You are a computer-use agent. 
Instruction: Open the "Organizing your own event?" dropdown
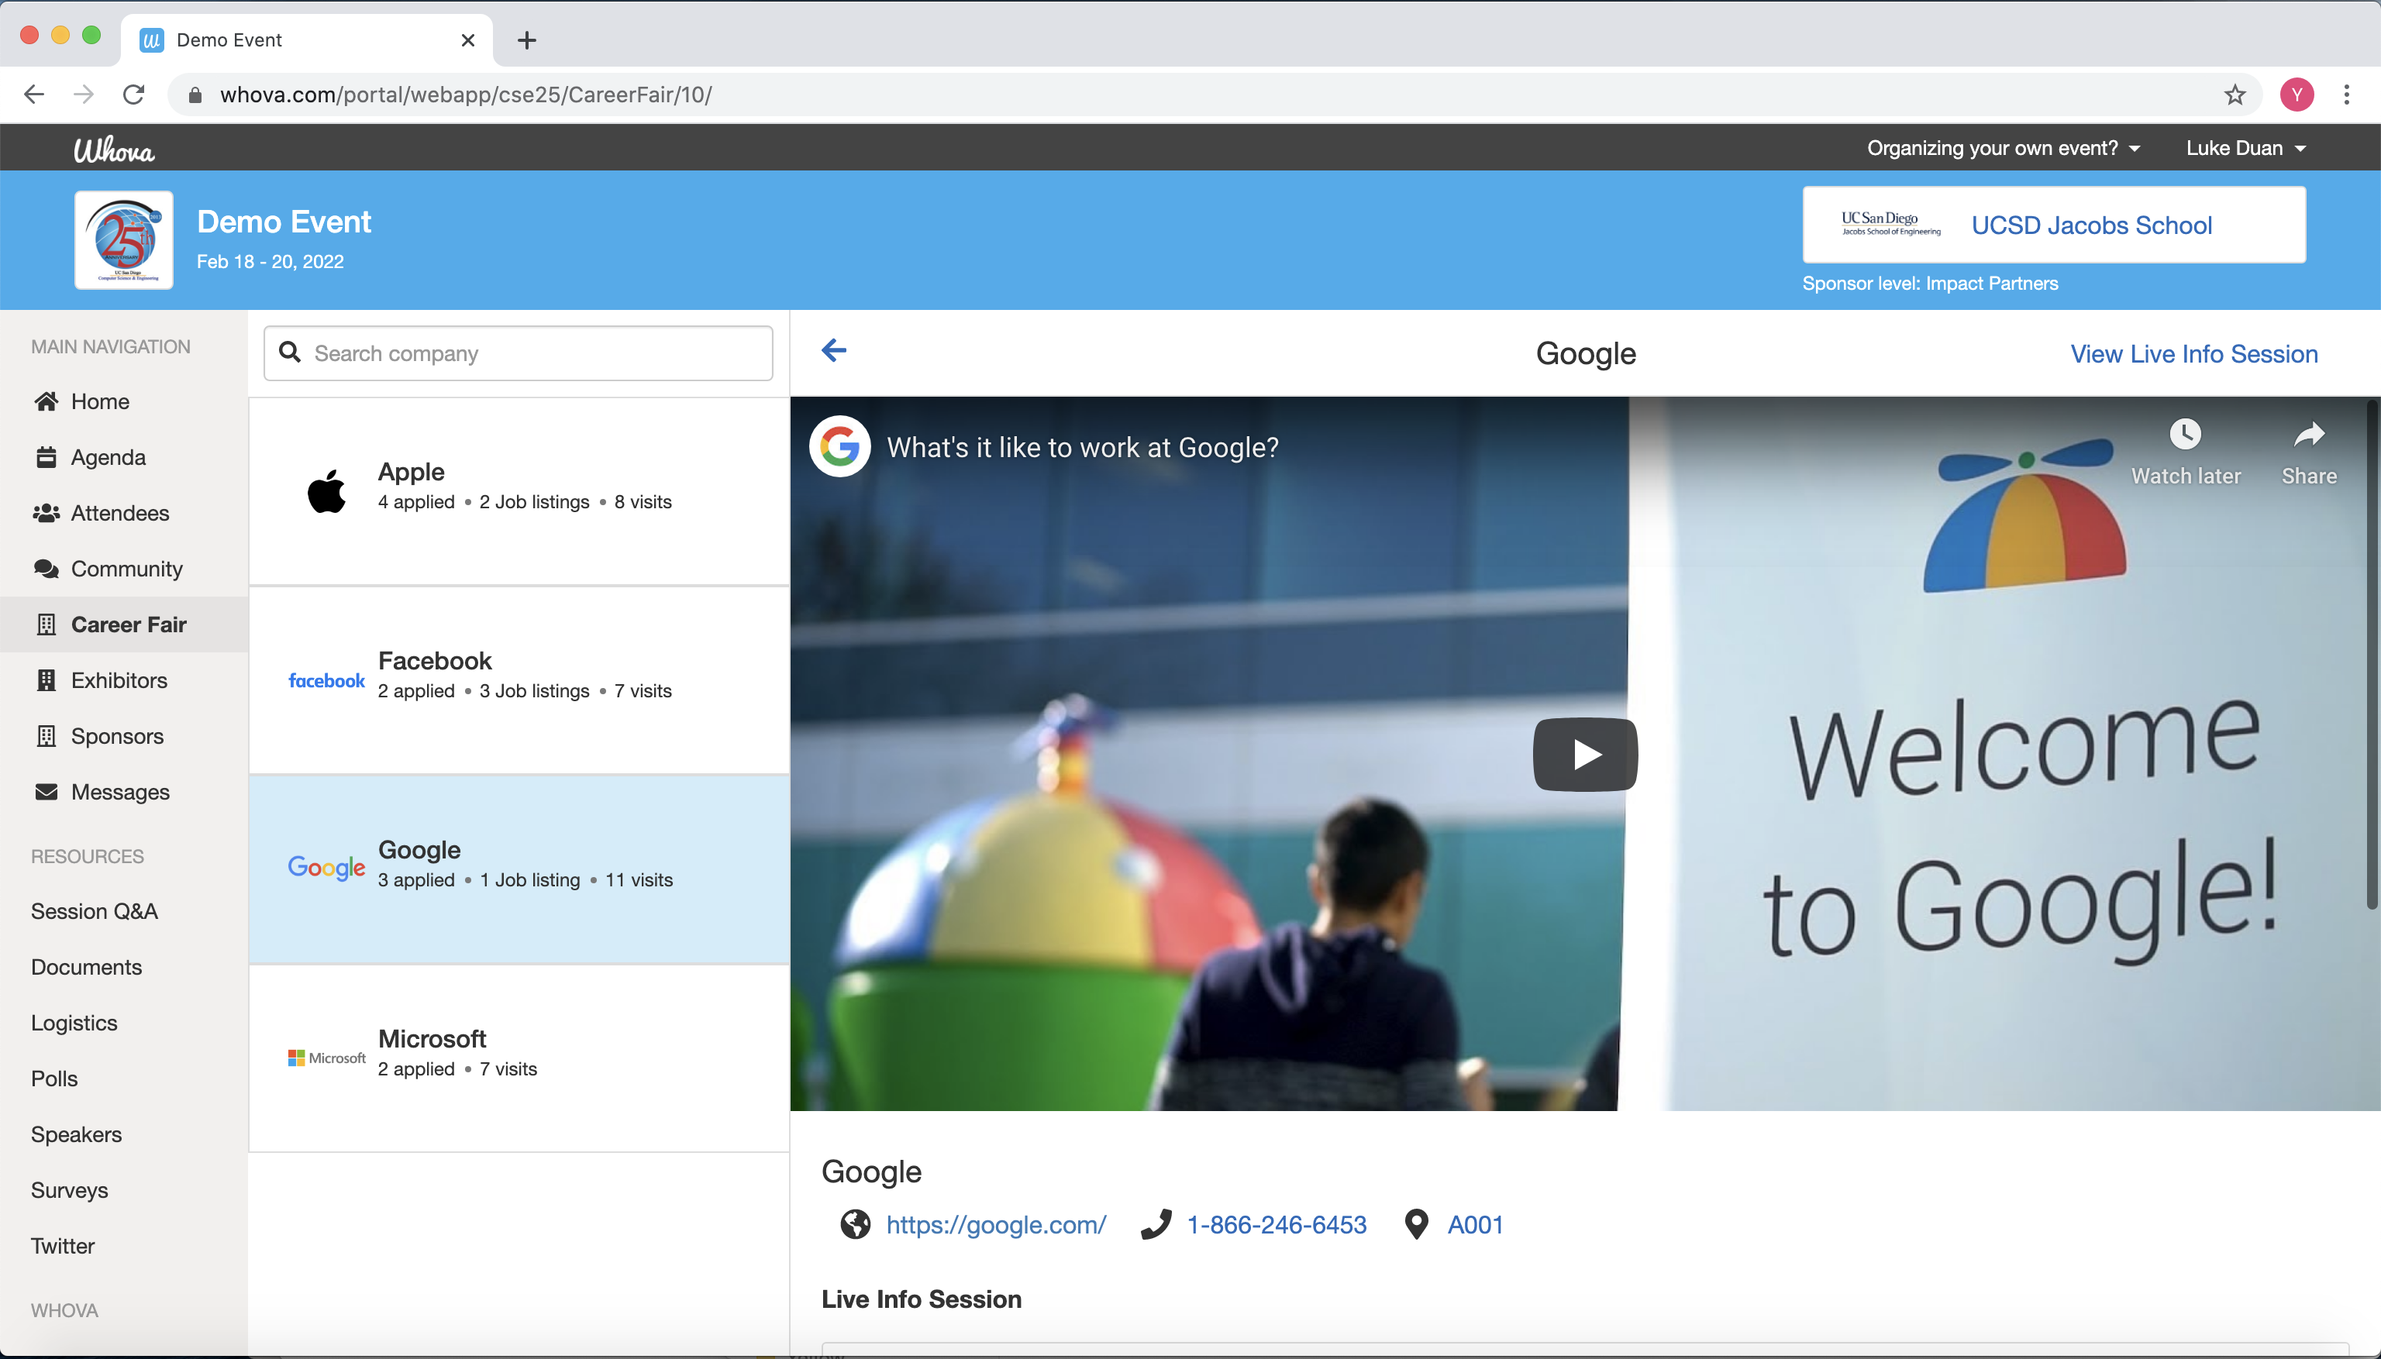tap(2002, 149)
